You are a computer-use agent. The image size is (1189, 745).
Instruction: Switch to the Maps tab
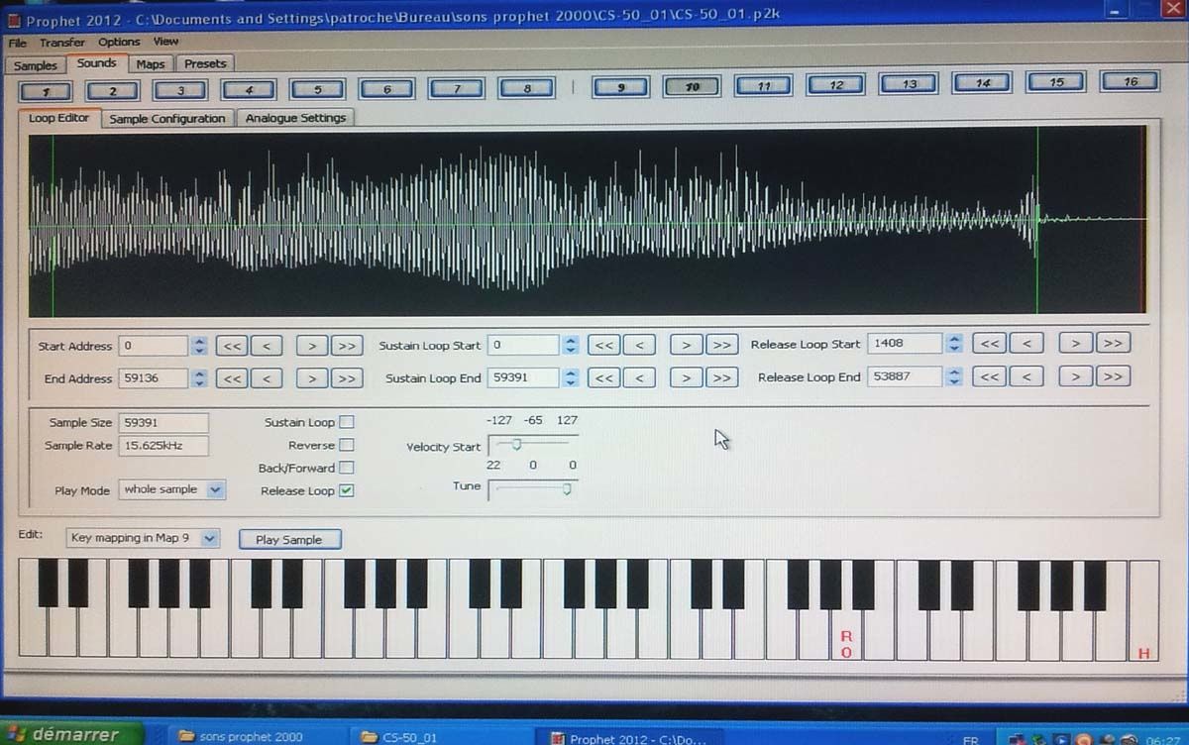151,64
